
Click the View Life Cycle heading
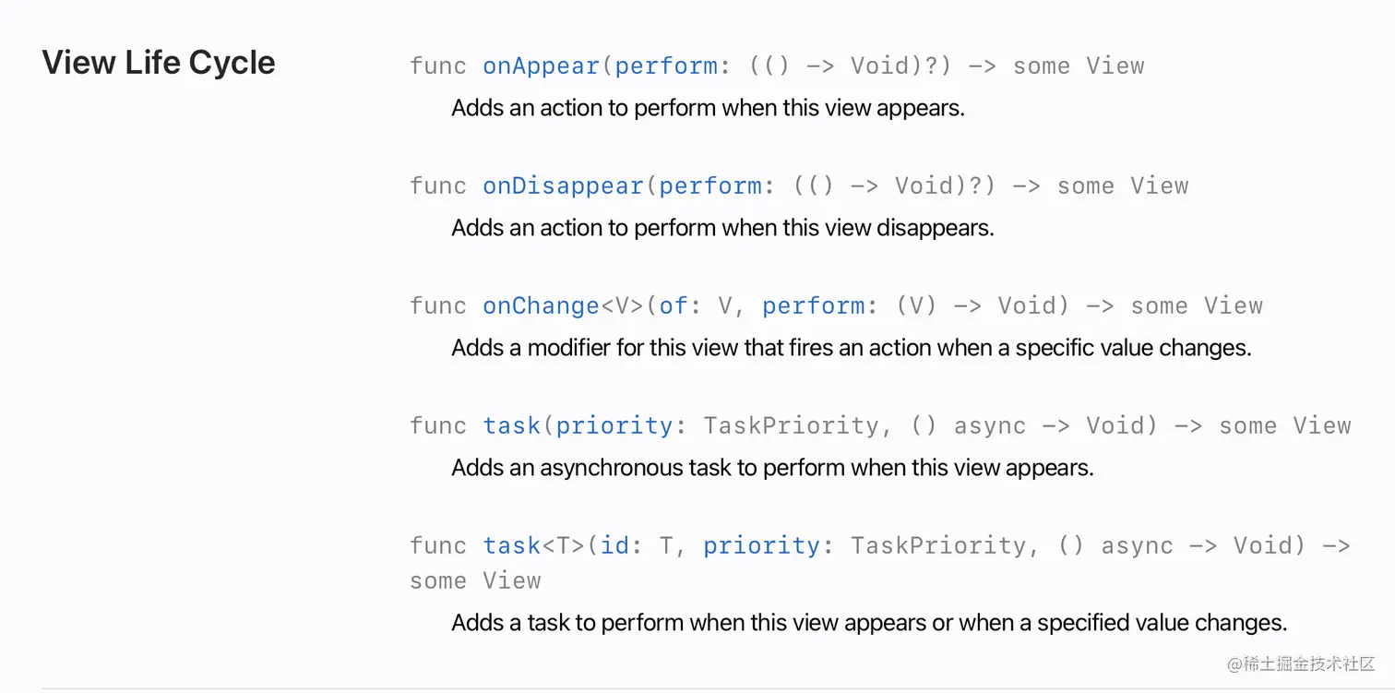click(159, 63)
